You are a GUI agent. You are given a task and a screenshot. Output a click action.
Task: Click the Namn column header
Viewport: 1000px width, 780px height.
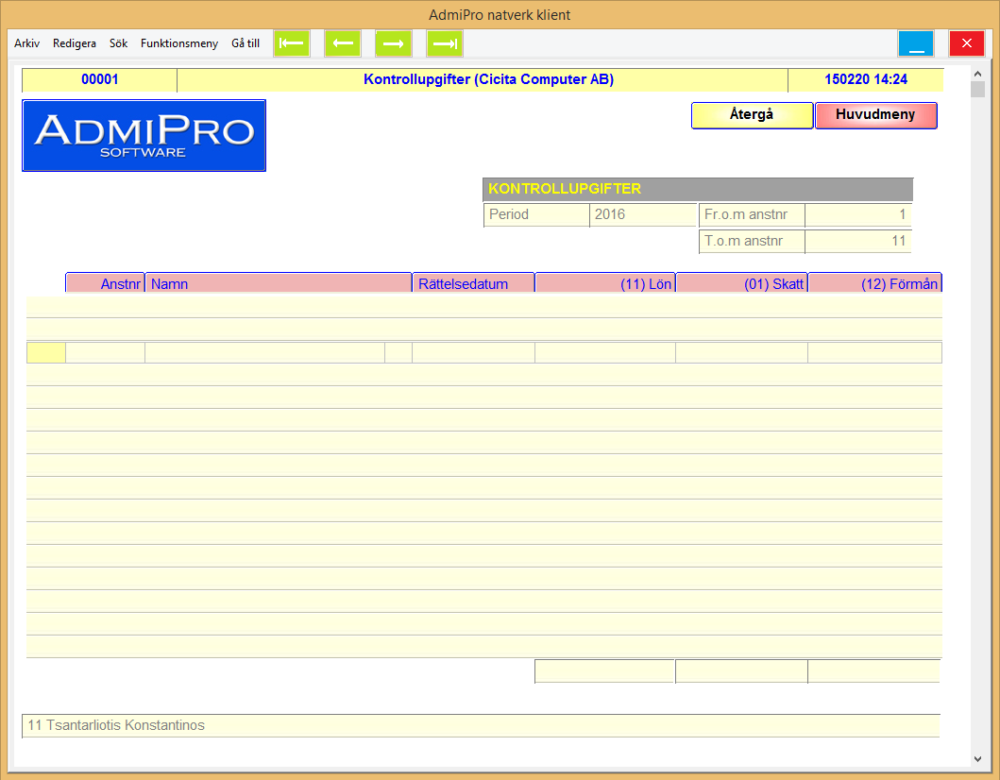(278, 283)
